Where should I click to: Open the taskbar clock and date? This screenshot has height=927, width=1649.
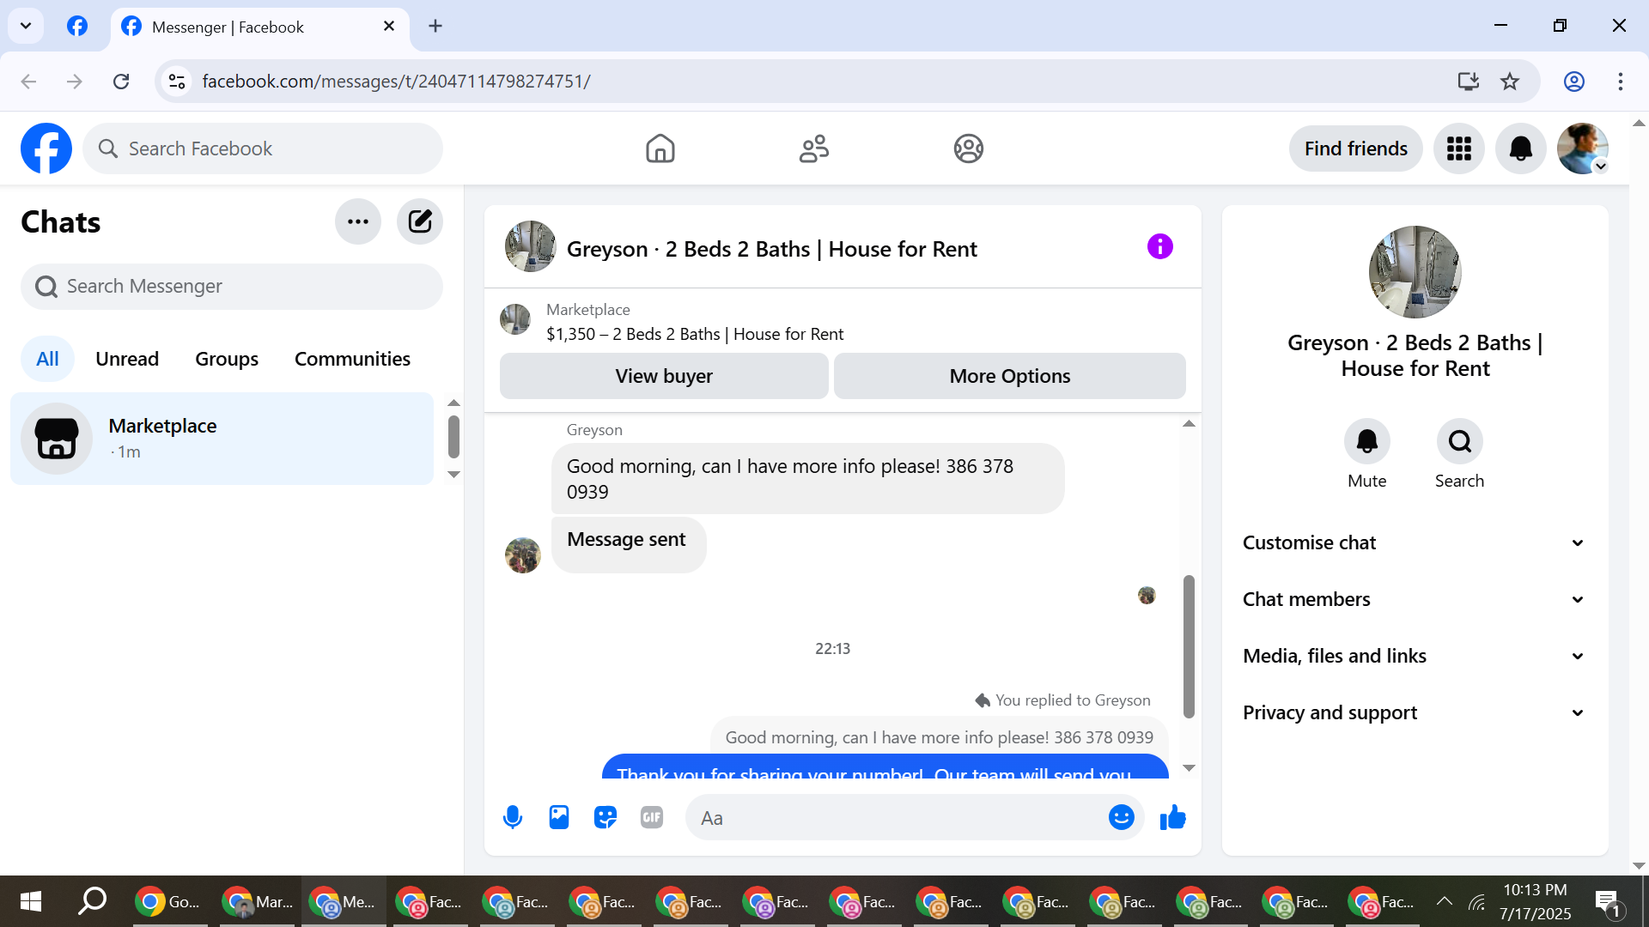coord(1536,901)
